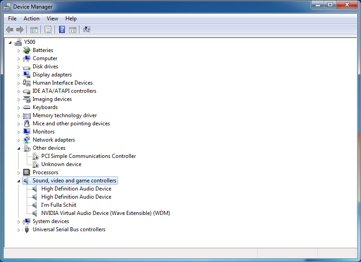
Task: Click the Mice and pointing devices icon
Action: pos(27,124)
